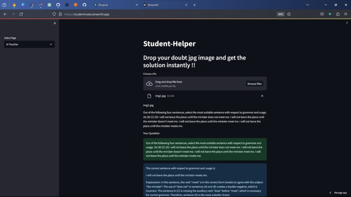Viewport: 351px width, 197px height.
Task: Close the Streamlit tab
Action: click(x=186, y=5)
